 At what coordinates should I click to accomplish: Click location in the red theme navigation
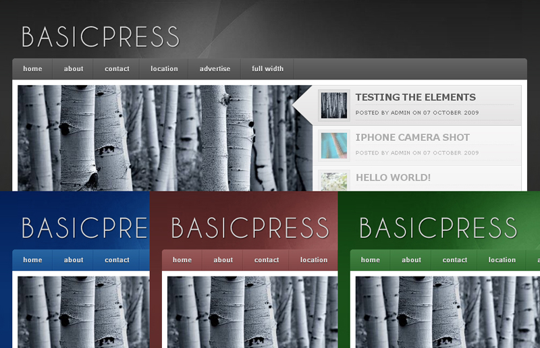(313, 260)
